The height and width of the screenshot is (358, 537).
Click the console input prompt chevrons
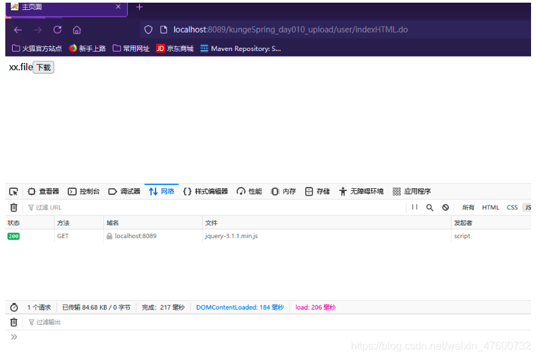click(x=14, y=337)
